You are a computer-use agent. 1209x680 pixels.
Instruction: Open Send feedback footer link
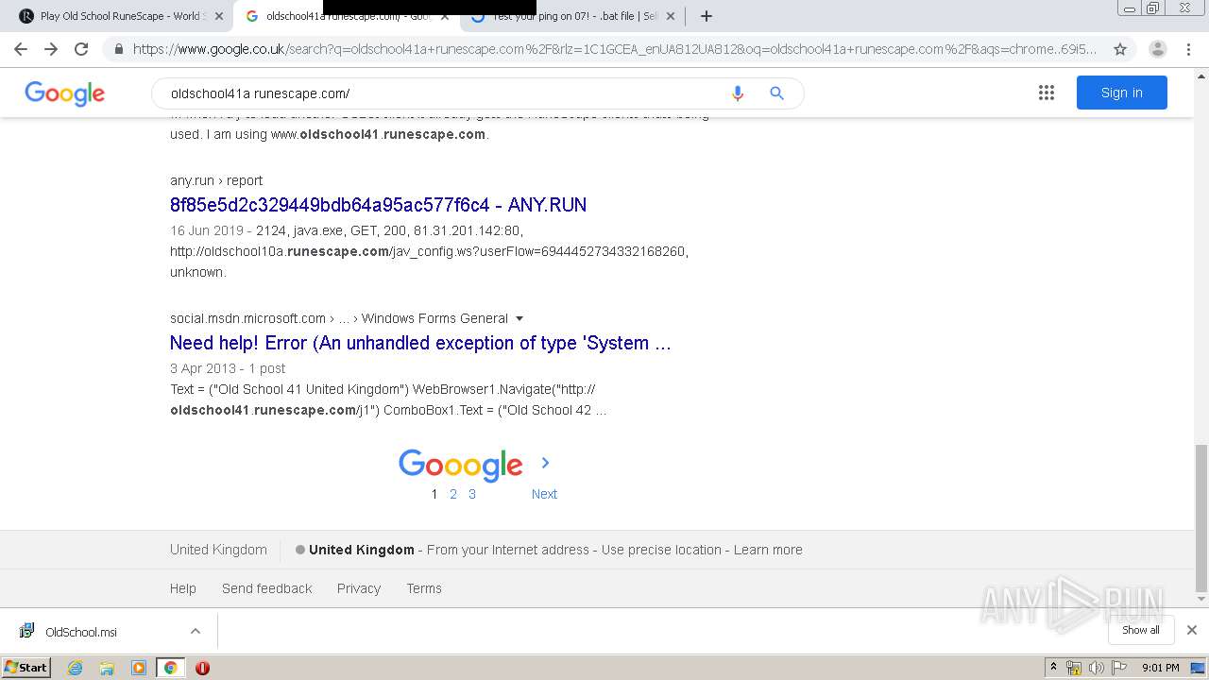click(266, 588)
